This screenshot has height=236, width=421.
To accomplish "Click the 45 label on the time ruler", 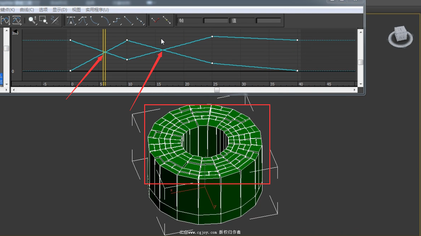I will tap(329, 84).
